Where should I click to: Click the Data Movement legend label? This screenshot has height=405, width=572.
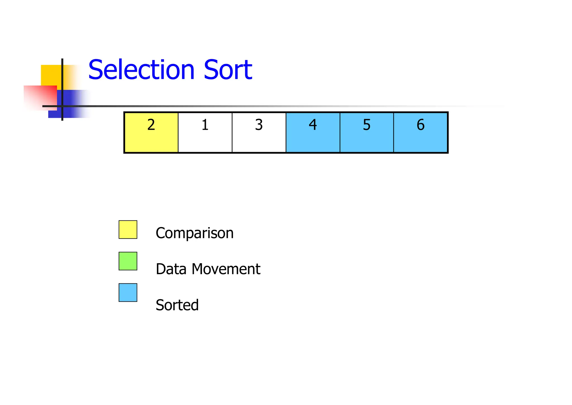pos(208,269)
